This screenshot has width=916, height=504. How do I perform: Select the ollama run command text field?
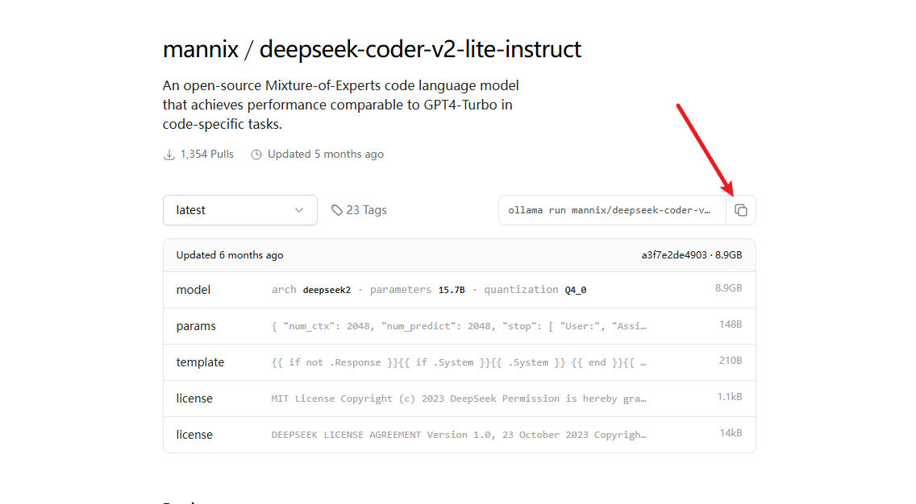point(611,210)
